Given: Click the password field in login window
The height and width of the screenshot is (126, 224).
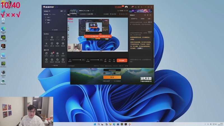Looking at the screenshot, I should pos(112,70).
